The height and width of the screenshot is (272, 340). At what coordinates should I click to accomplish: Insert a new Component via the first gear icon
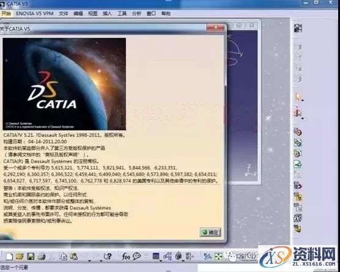pyautogui.click(x=298, y=132)
